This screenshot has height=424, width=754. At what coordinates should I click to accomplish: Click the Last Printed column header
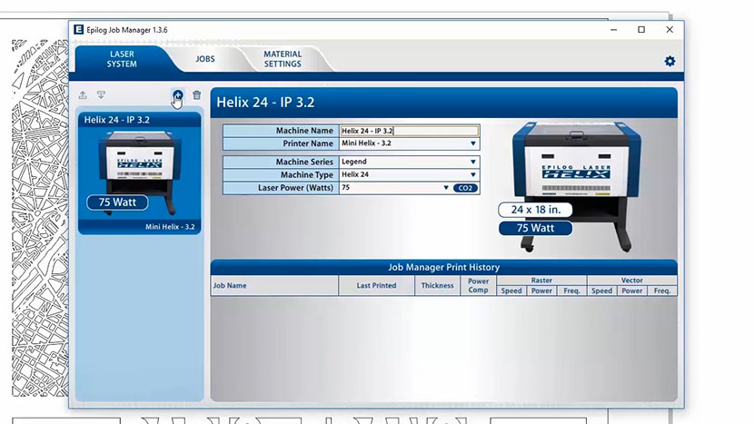tap(376, 286)
